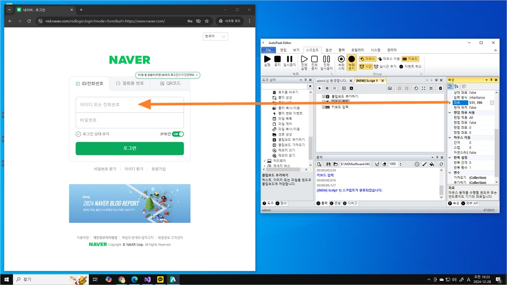Click the collapse-all arrows icon in script toolbar
The width and height of the screenshot is (507, 285).
coord(431,88)
